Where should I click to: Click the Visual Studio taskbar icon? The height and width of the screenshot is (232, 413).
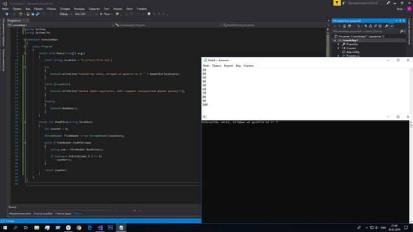tap(100, 227)
